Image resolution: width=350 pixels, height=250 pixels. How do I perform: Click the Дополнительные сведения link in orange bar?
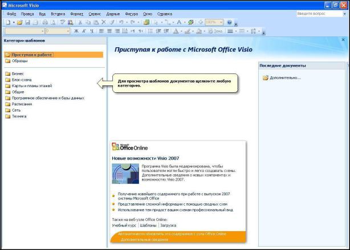pyautogui.click(x=144, y=240)
